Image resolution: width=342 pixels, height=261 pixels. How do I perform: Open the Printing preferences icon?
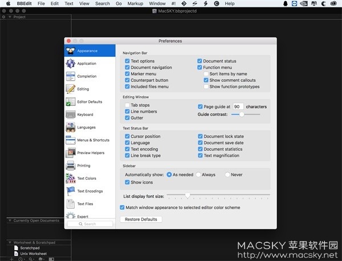71,165
